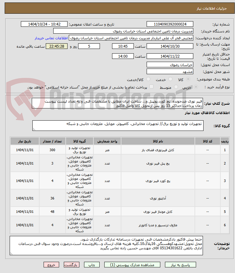Click the item آداپتور نوری
Image resolution: width=235 pixels, height=273 pixels.
click(x=158, y=198)
